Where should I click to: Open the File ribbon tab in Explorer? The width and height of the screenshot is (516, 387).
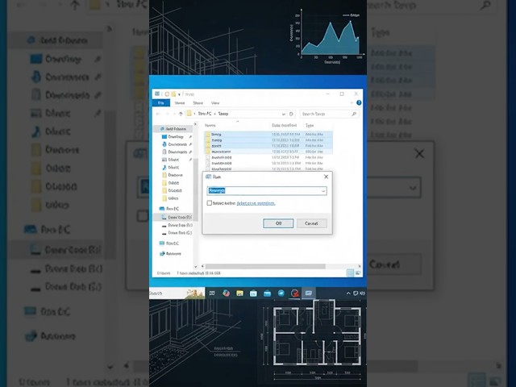[161, 103]
